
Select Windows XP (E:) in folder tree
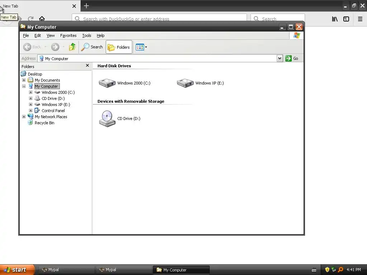(x=56, y=105)
